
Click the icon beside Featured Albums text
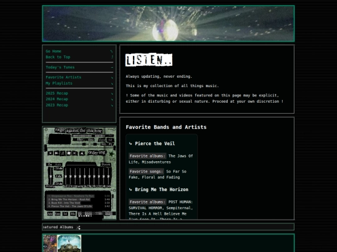pyautogui.click(x=79, y=227)
